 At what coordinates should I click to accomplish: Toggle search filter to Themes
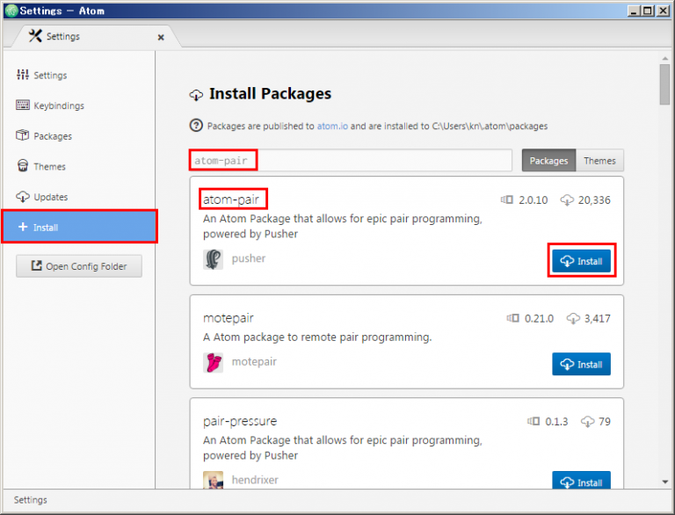pyautogui.click(x=599, y=161)
